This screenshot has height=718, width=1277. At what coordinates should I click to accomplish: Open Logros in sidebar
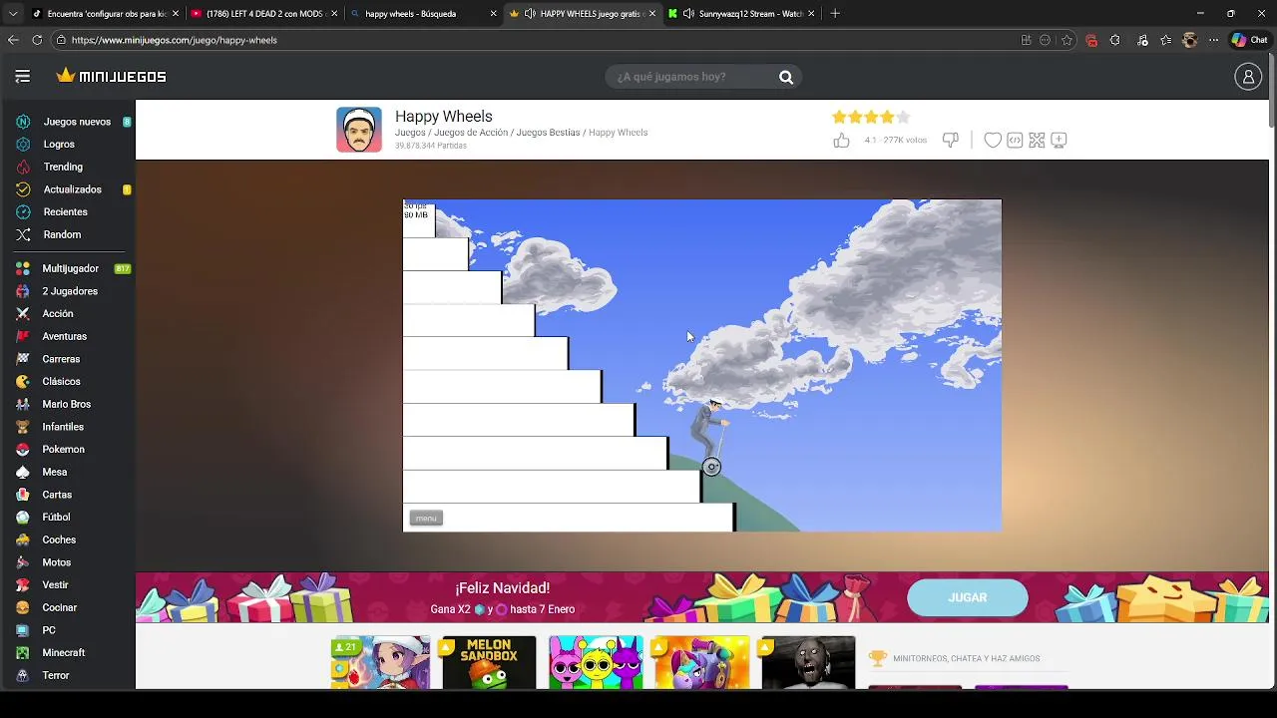(x=59, y=145)
